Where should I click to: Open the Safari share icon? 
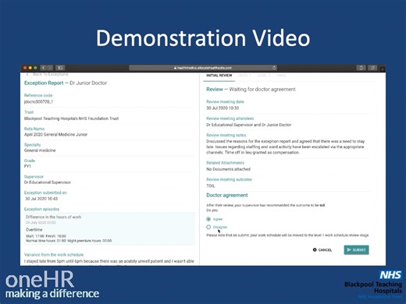point(361,68)
